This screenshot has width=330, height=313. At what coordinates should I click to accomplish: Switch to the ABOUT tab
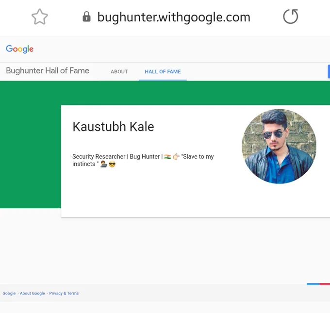point(119,71)
